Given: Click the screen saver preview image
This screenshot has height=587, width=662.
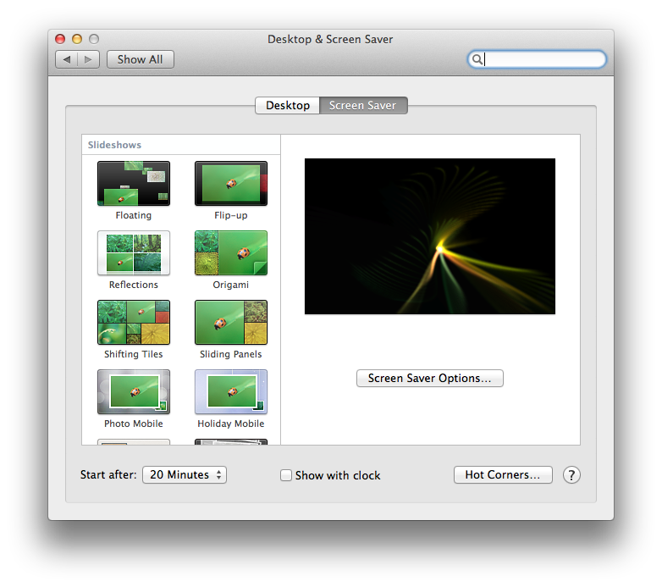Looking at the screenshot, I should click(430, 236).
